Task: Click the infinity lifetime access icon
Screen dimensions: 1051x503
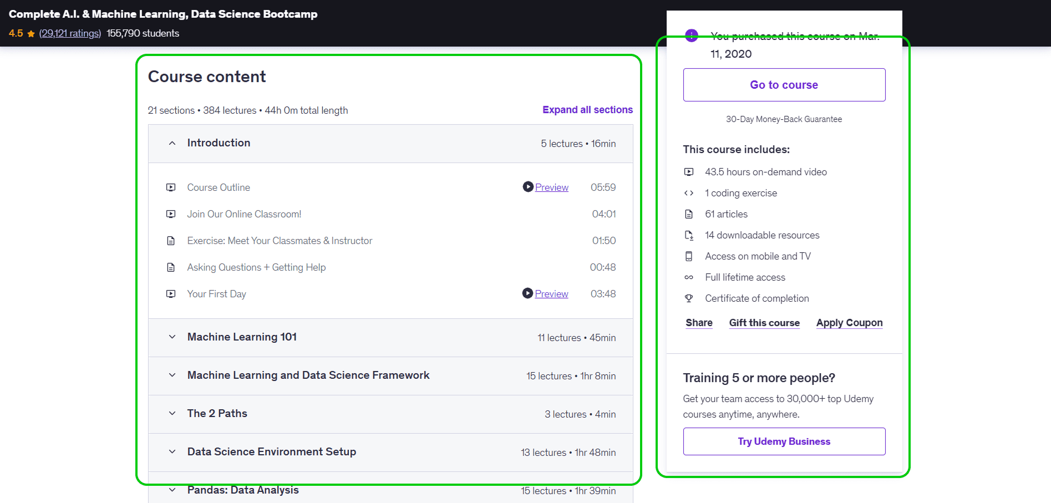Action: pos(689,277)
